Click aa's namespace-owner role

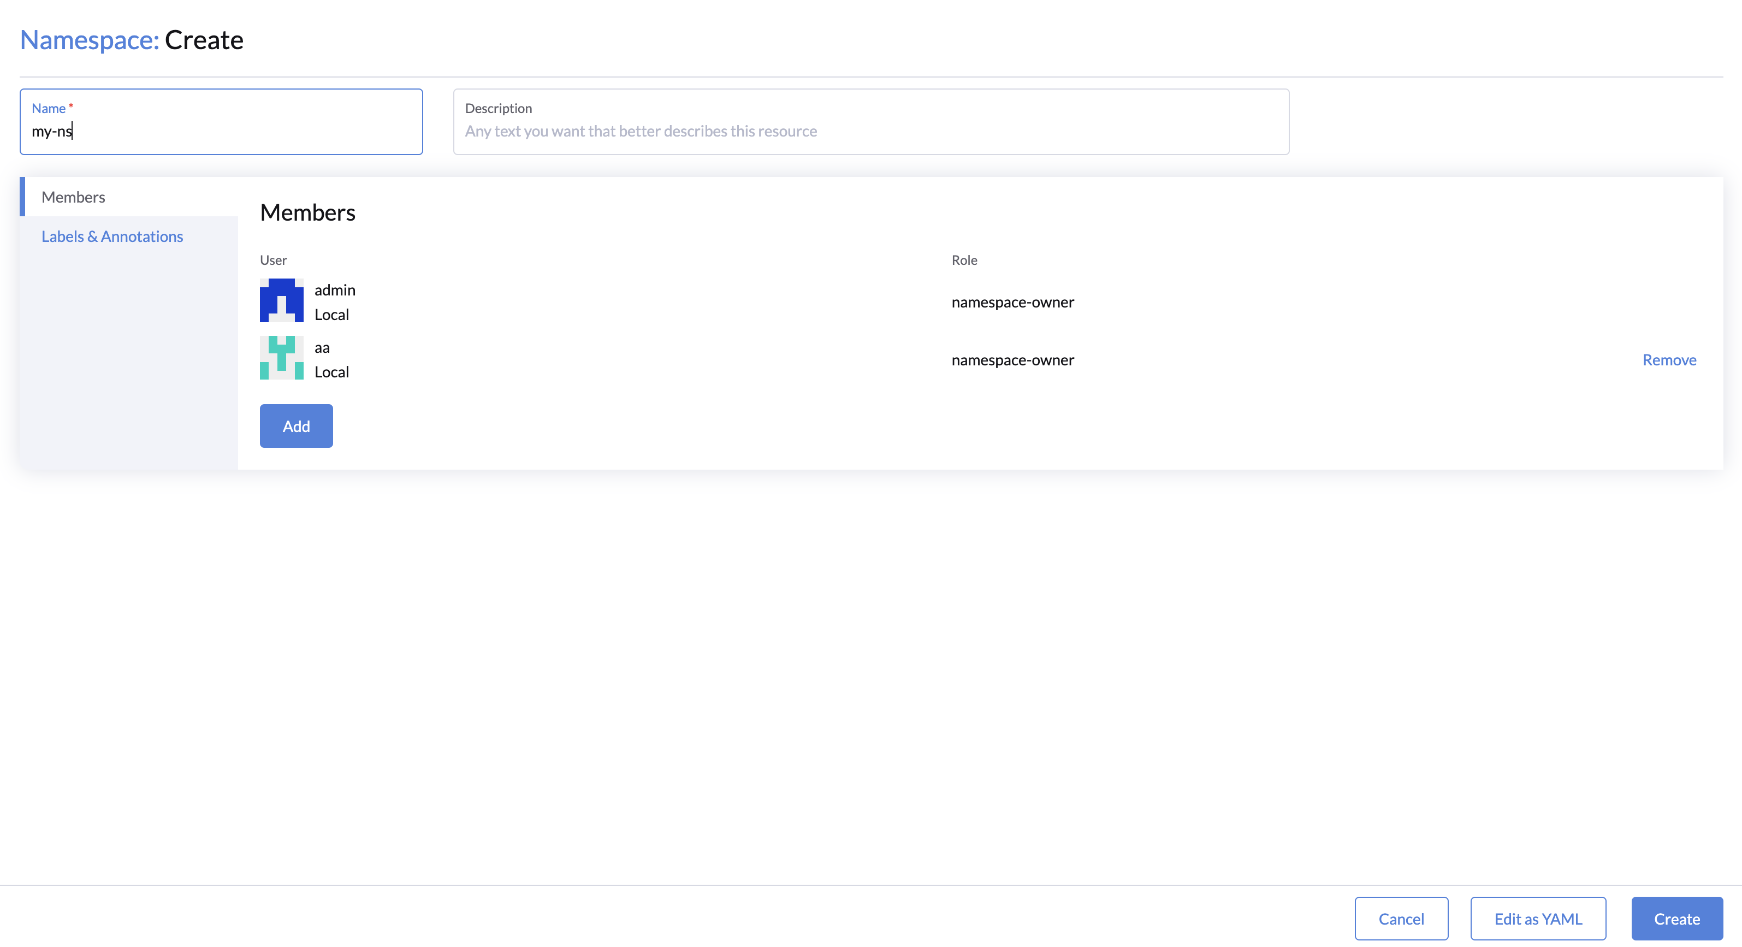pyautogui.click(x=1012, y=360)
